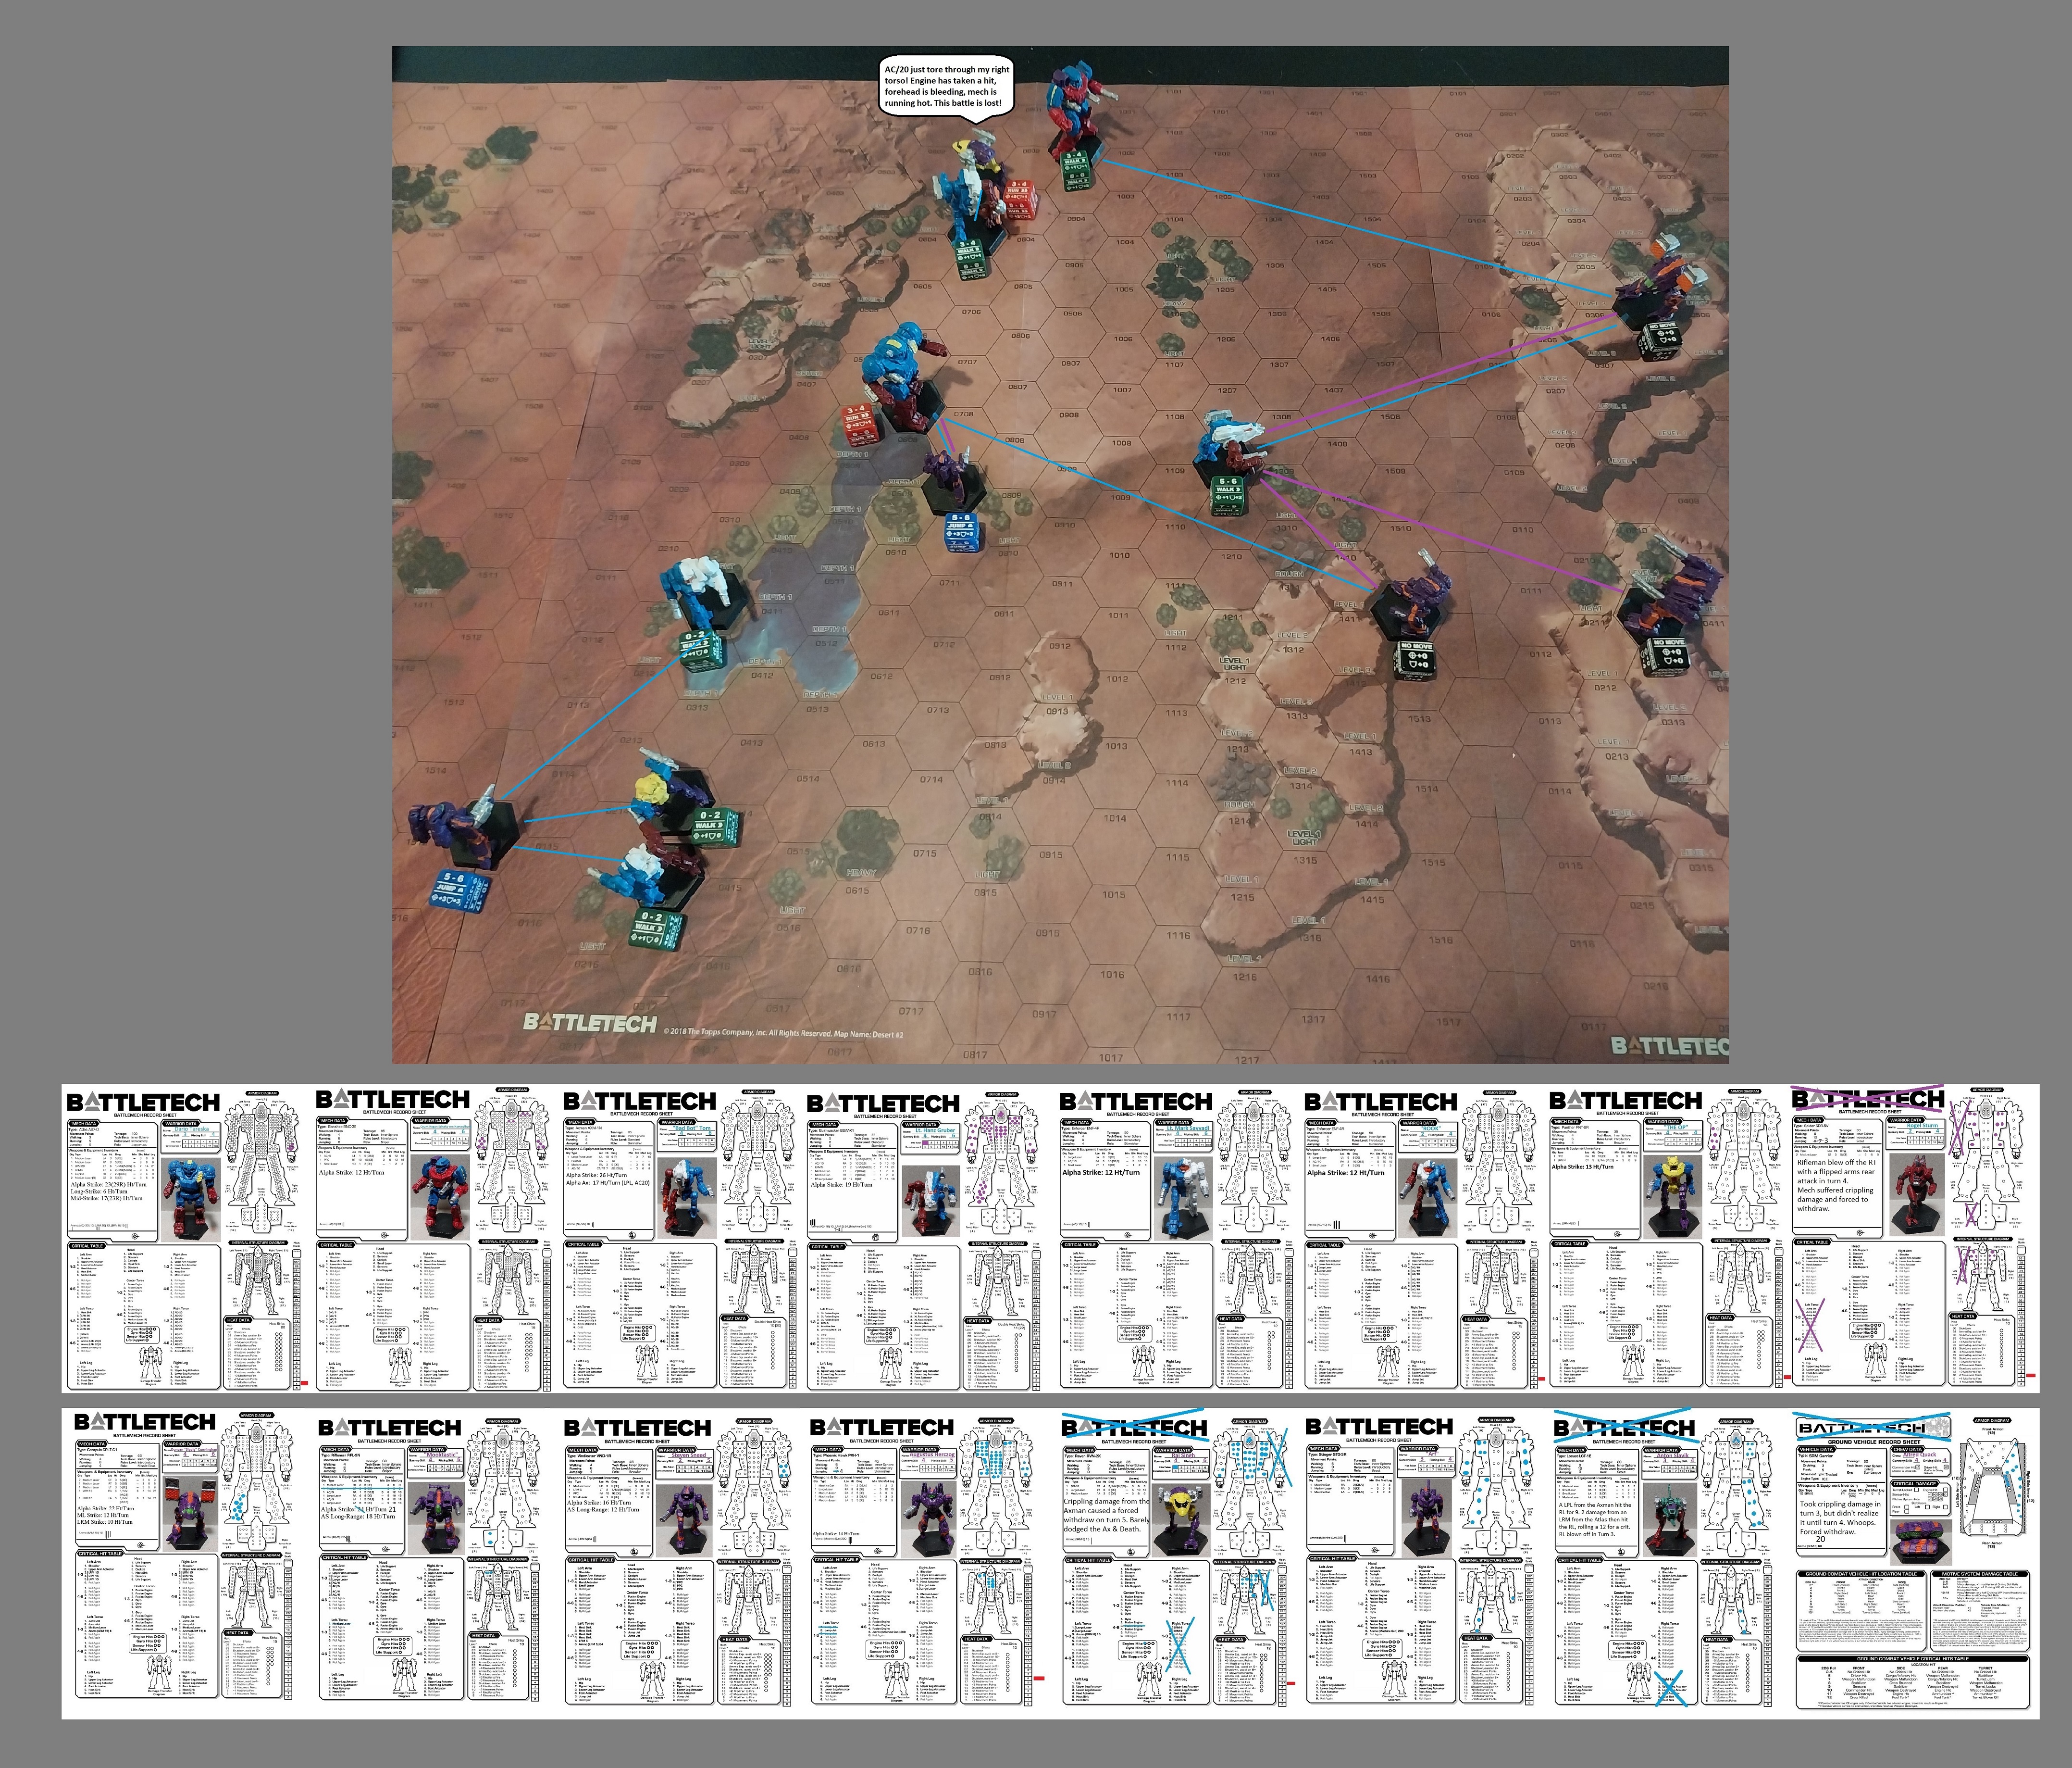Click hex label 0716 on the map
Viewport: 2072px width, 1768px height.
(918, 929)
